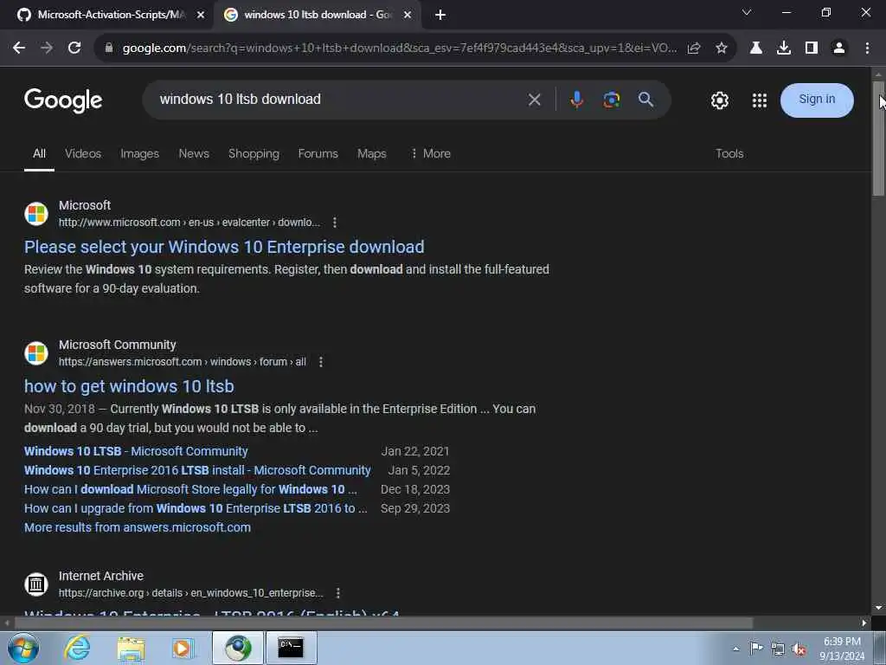Reload the page with the refresh icon
This screenshot has height=665, width=886.
(x=74, y=48)
